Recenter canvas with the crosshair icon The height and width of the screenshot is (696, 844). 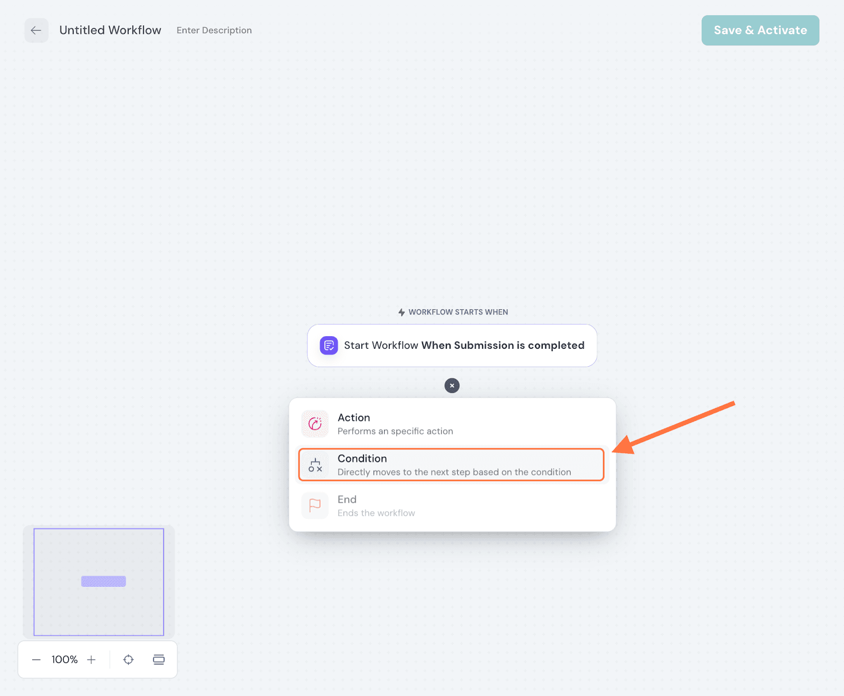point(128,660)
